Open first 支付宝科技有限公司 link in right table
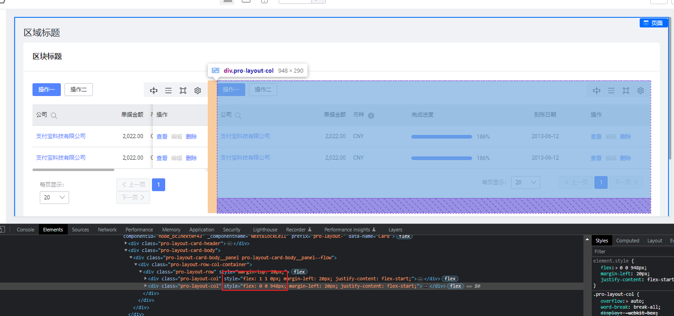Viewport: 674px width, 316px height. [x=245, y=136]
